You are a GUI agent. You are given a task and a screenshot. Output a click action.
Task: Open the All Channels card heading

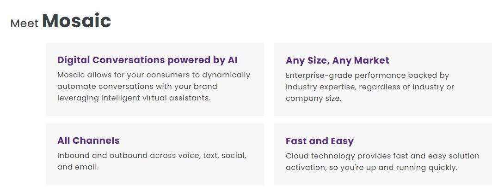88,140
